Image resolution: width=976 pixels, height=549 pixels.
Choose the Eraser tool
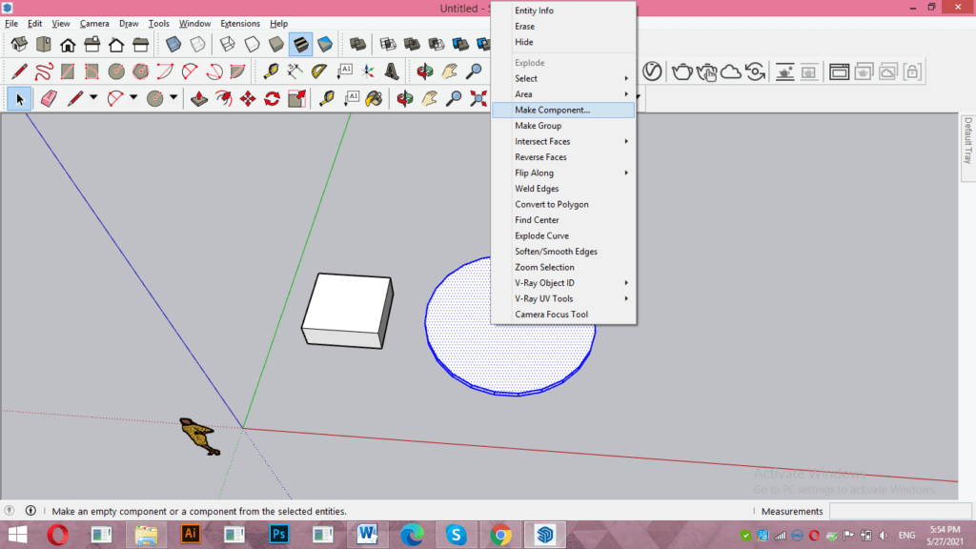(x=50, y=97)
